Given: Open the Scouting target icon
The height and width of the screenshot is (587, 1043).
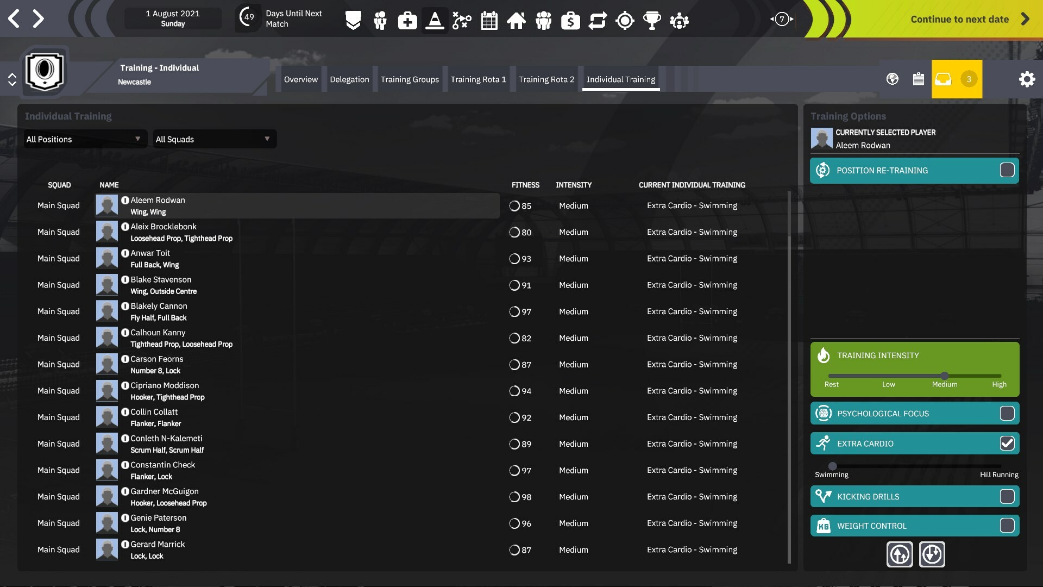Looking at the screenshot, I should 625,21.
